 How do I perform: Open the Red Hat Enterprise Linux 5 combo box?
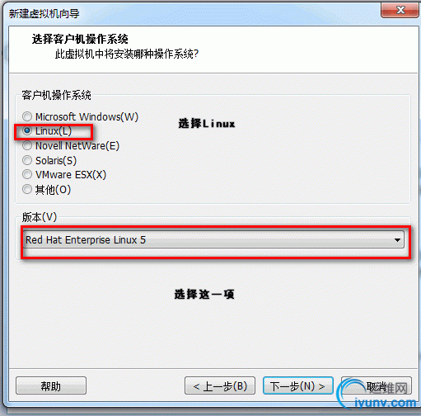coord(213,240)
